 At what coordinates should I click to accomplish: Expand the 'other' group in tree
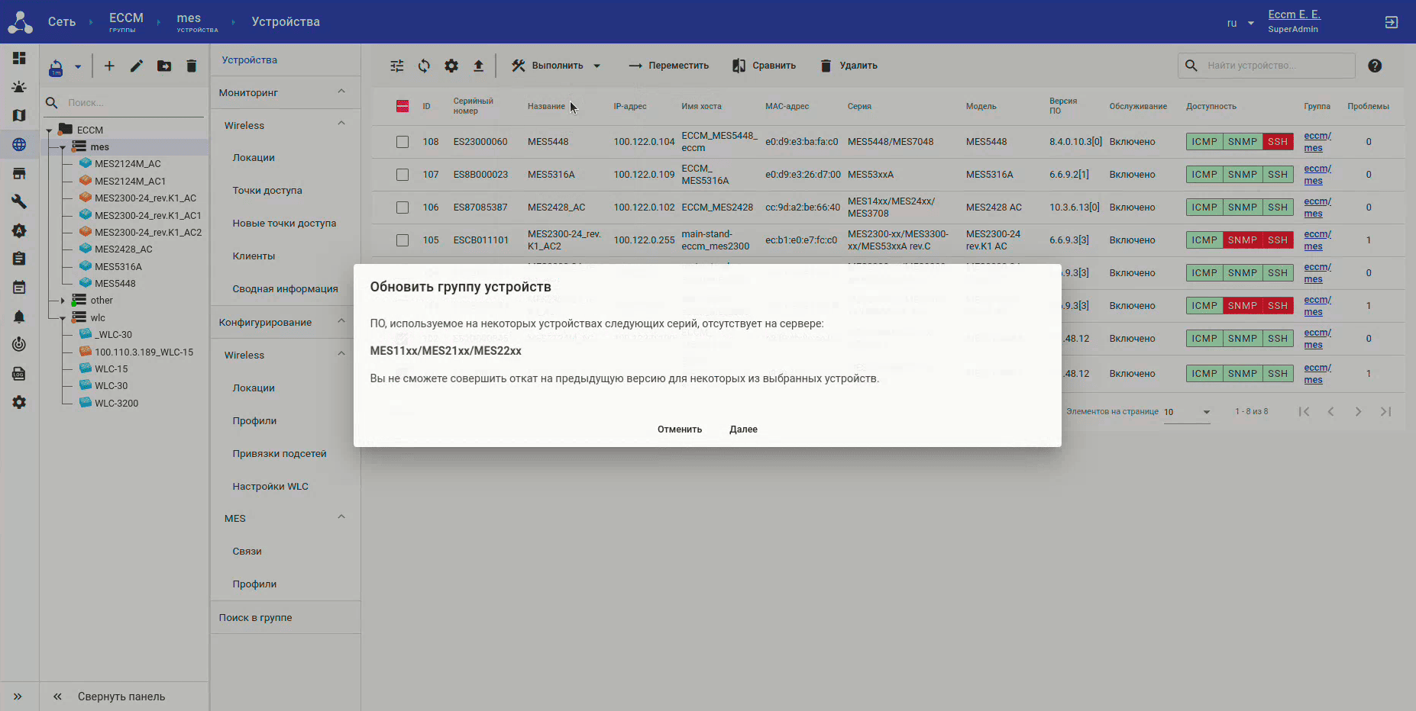tap(63, 301)
